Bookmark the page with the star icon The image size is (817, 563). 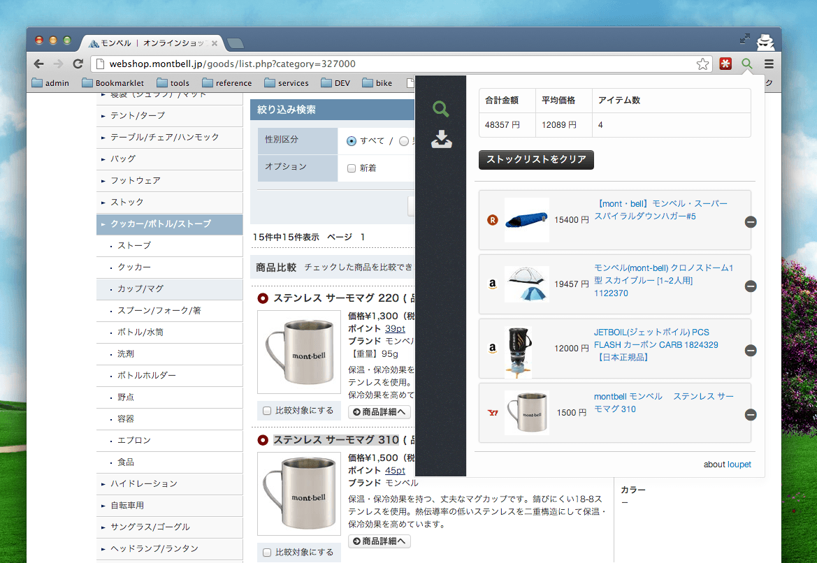click(x=702, y=64)
